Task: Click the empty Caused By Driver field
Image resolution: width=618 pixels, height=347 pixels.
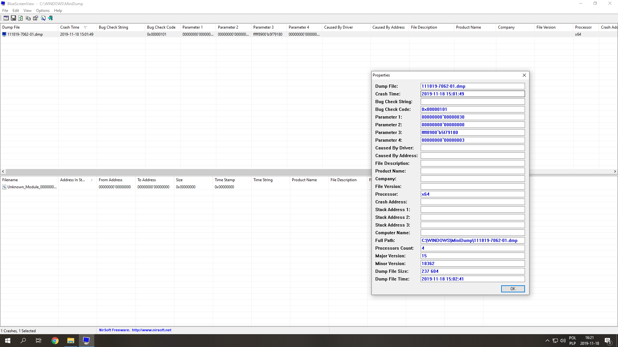Action: point(473,148)
